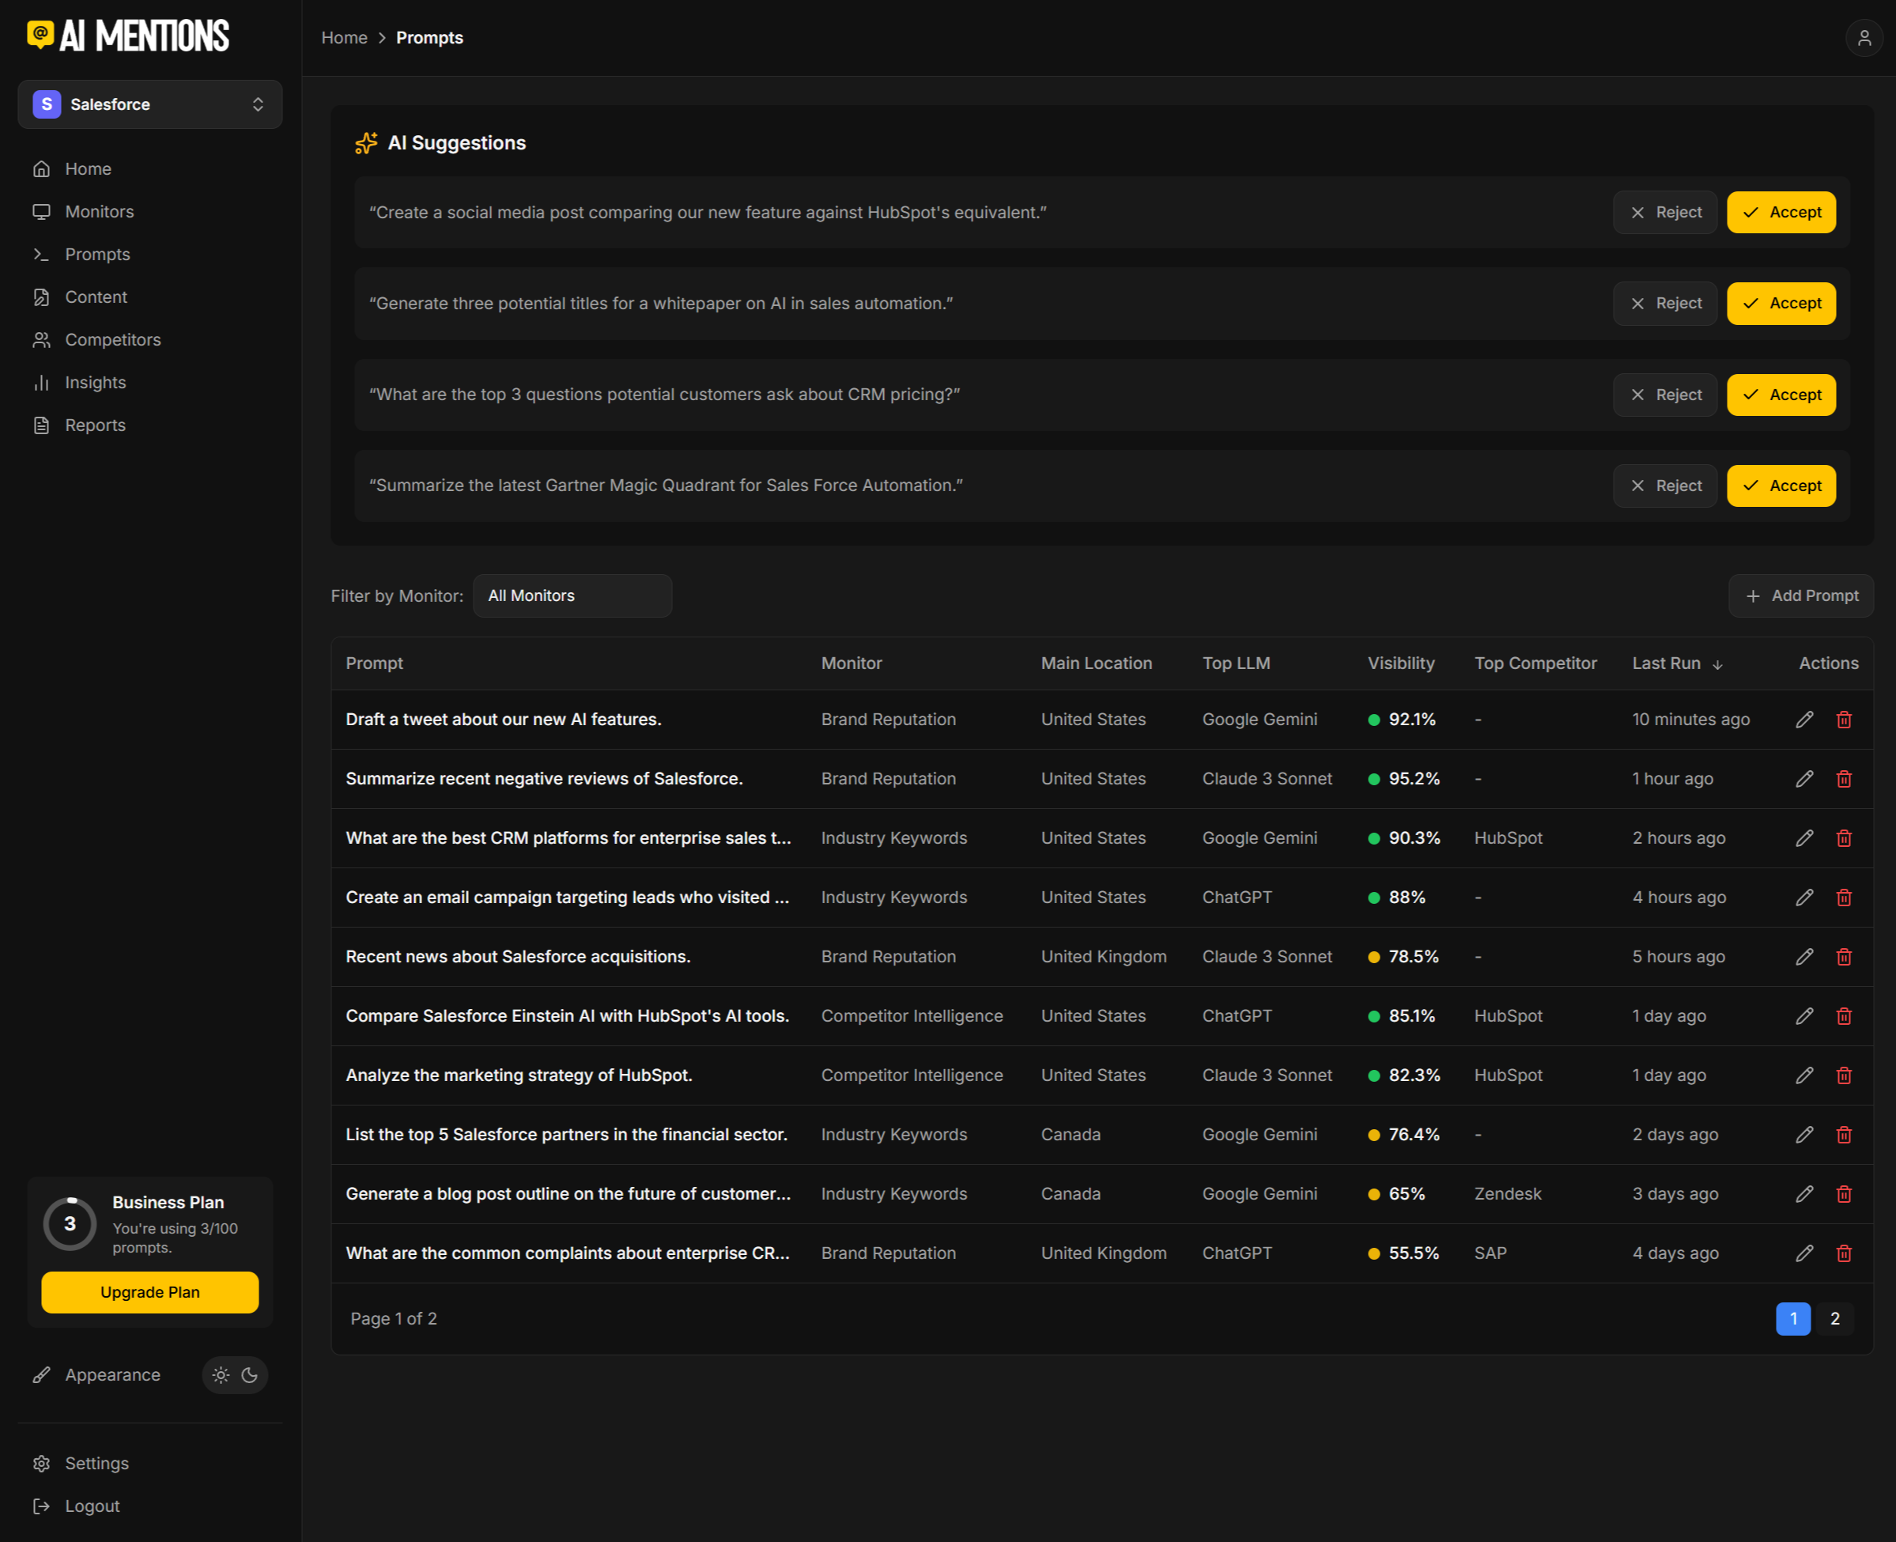Click the 'Zendesk' competitor cell
This screenshot has width=1896, height=1542.
pyautogui.click(x=1508, y=1194)
